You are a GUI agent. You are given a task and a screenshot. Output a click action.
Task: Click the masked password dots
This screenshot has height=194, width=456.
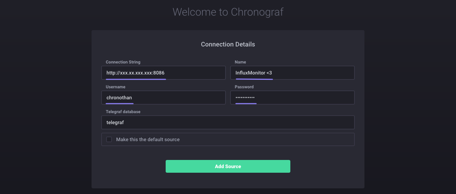[x=245, y=98]
